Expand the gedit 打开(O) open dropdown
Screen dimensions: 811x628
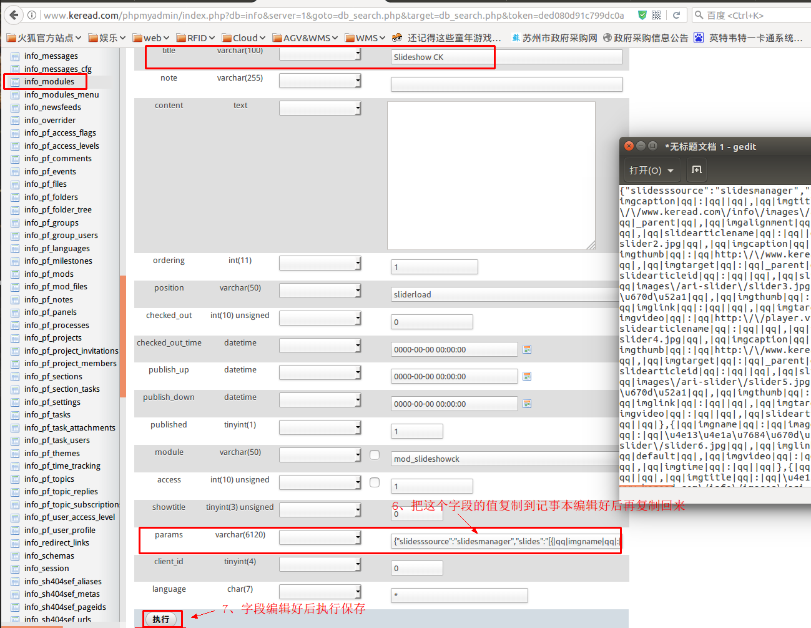click(651, 170)
